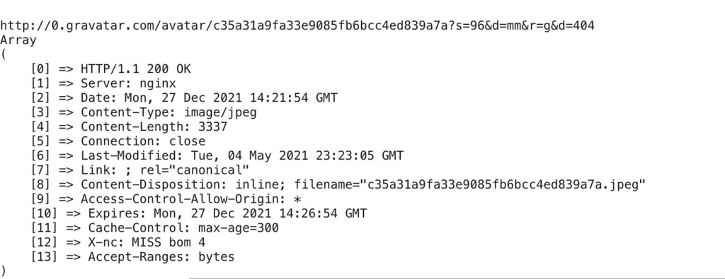The width and height of the screenshot is (725, 279).
Task: Click the HTTP/1.1 200 OK line
Action: pos(111,69)
